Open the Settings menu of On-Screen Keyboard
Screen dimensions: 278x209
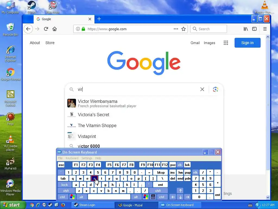[x=87, y=158]
